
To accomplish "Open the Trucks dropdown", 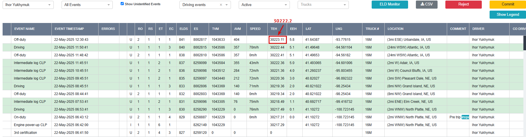I will pyautogui.click(x=323, y=5).
